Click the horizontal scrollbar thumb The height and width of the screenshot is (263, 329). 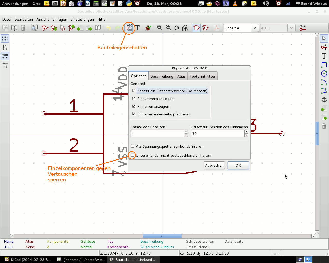162,236
